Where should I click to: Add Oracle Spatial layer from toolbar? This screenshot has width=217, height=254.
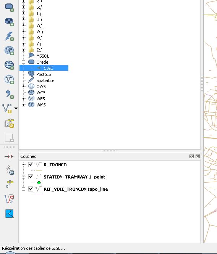click(9, 8)
